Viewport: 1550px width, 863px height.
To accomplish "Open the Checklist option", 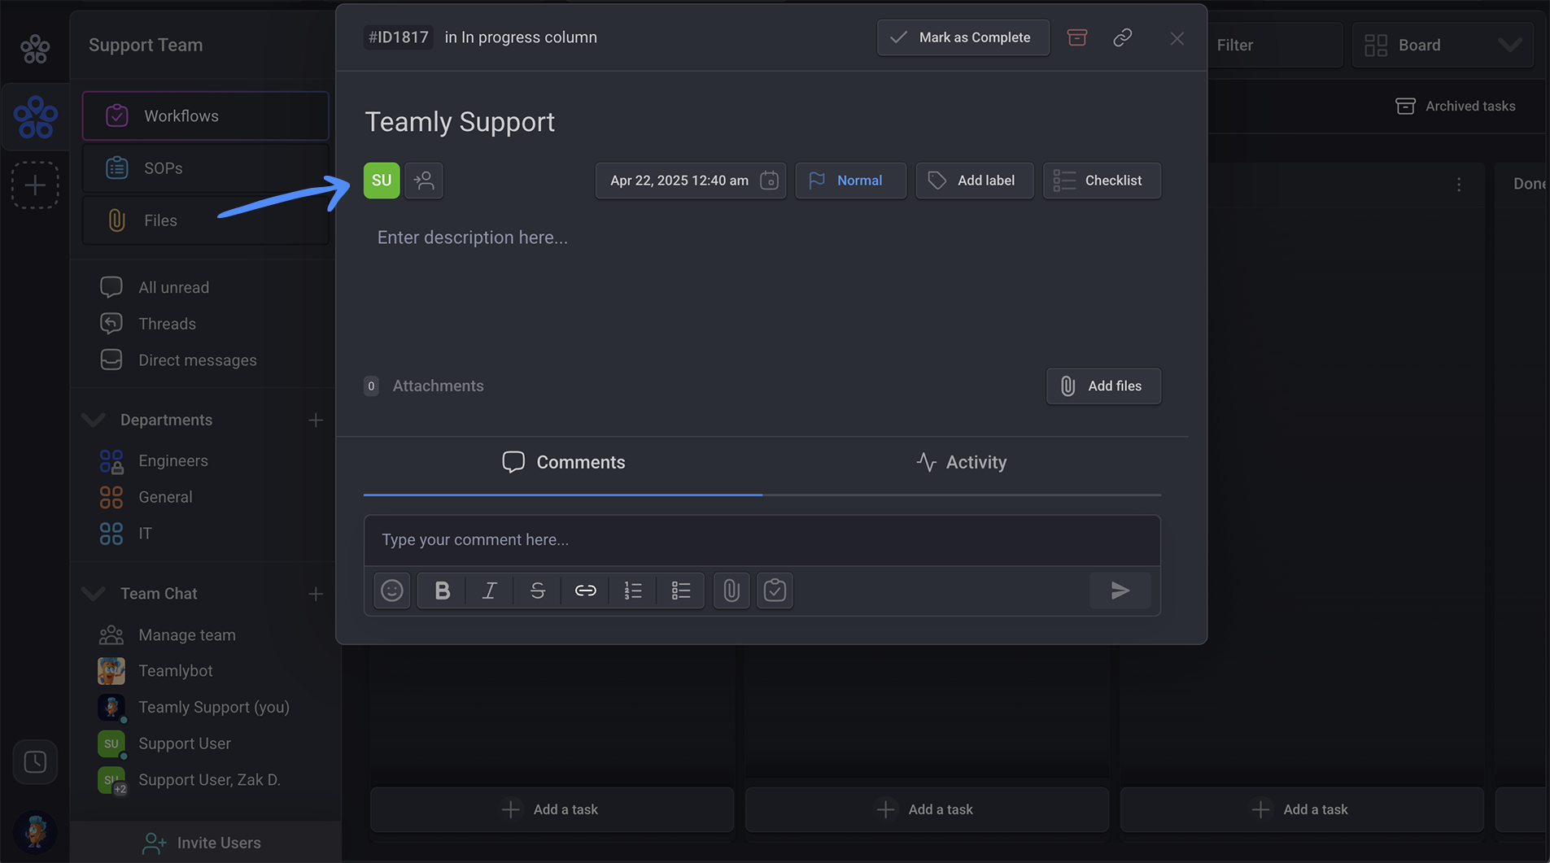I will coord(1102,180).
